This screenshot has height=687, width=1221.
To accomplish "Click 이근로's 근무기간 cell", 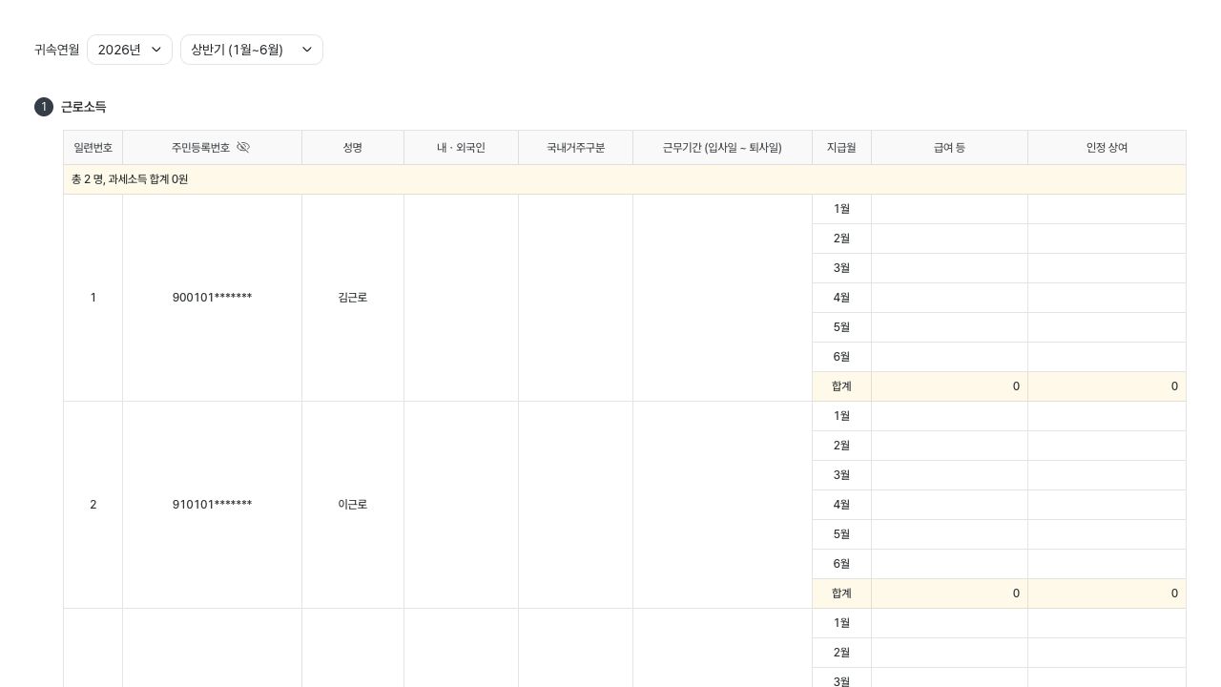I will tap(722, 505).
